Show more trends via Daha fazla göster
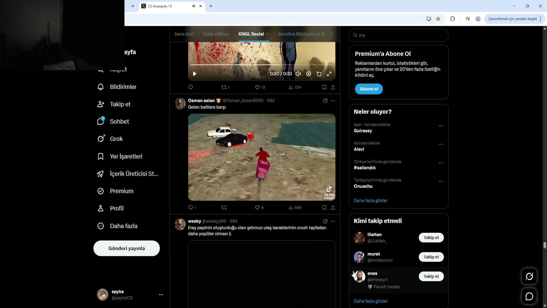This screenshot has width=547, height=308. (x=371, y=200)
